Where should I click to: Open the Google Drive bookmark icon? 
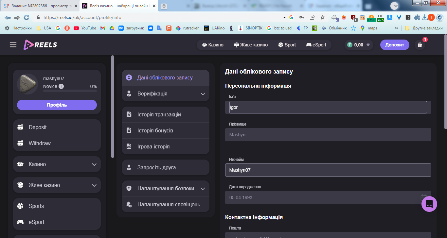[x=112, y=28]
